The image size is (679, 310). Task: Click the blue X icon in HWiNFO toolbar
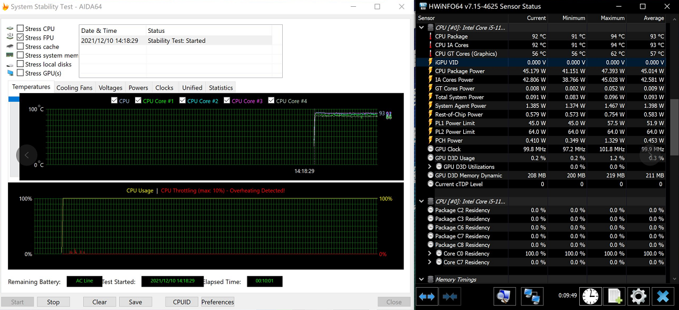[x=663, y=296]
